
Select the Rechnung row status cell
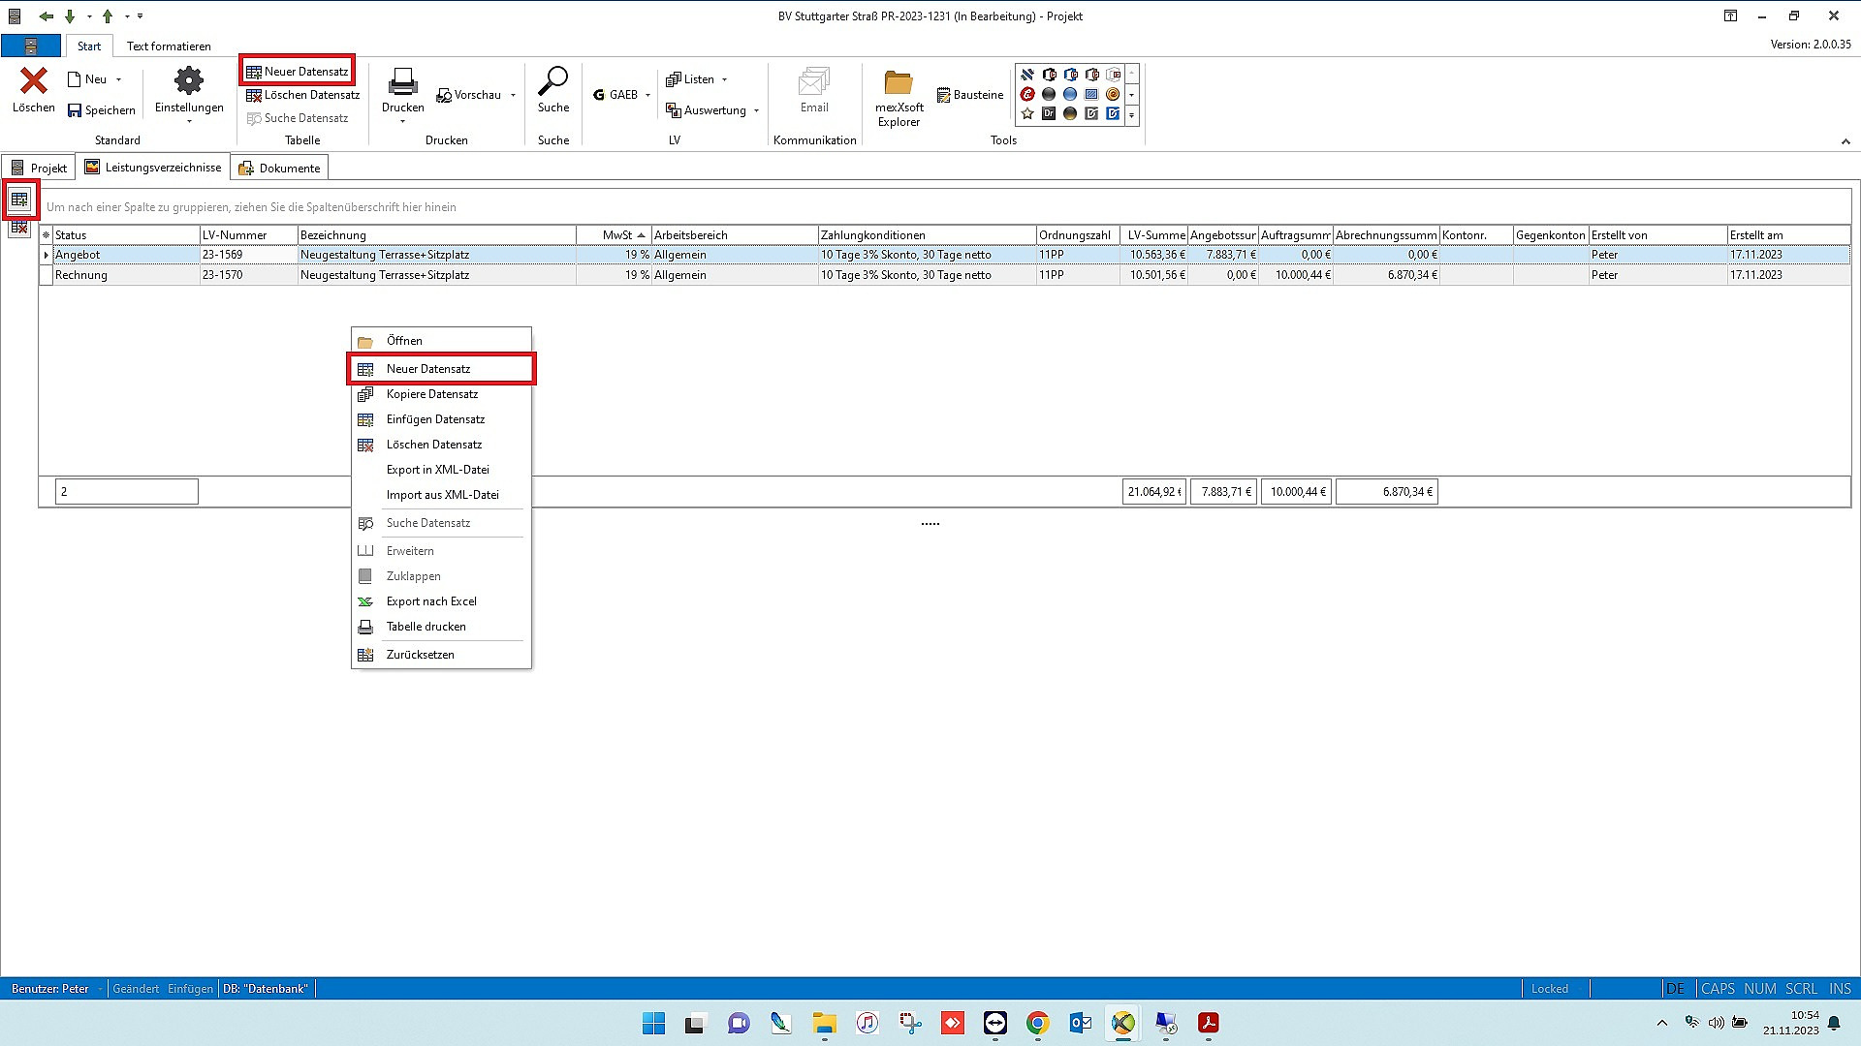pos(126,275)
